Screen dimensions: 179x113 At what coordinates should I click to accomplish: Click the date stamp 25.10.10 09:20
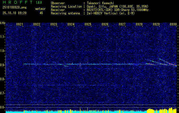(x=15, y=13)
